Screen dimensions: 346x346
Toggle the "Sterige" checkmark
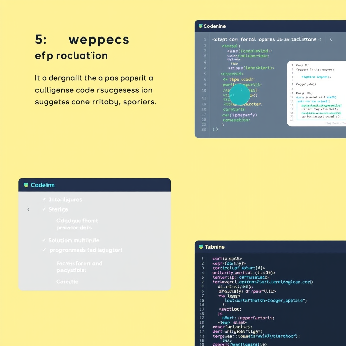click(x=44, y=209)
